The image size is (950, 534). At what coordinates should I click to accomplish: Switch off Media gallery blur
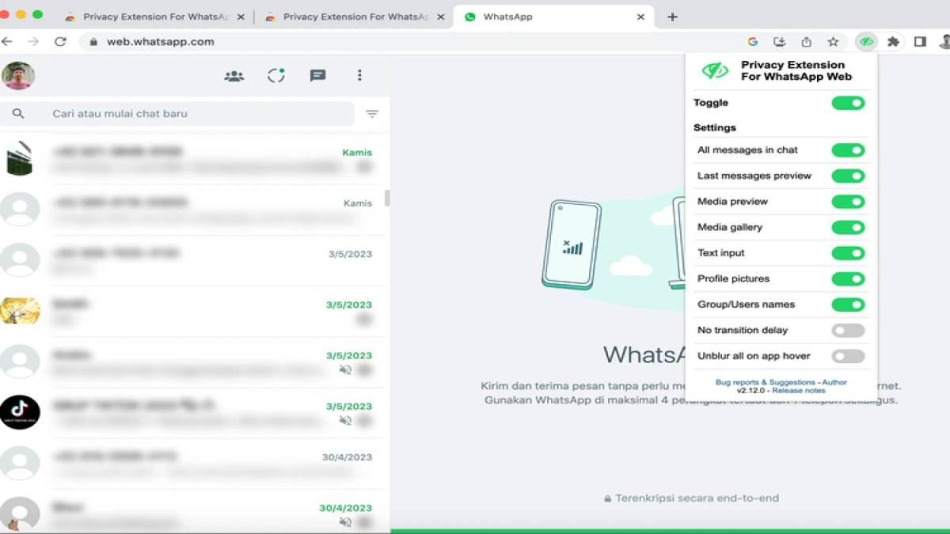(848, 227)
